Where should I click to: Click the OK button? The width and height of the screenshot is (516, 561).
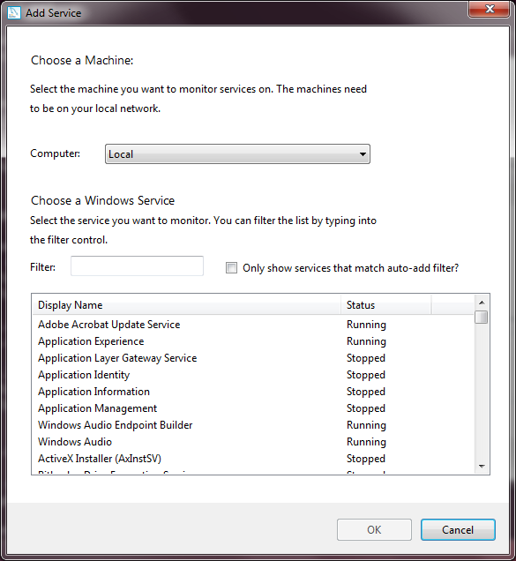pos(374,529)
